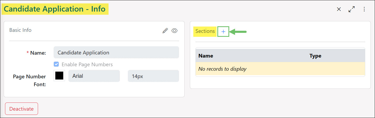Open the black page number color swatch

click(59, 76)
